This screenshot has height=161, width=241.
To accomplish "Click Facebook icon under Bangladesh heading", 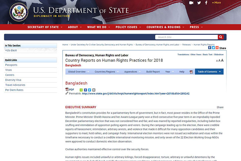I will (85, 90).
